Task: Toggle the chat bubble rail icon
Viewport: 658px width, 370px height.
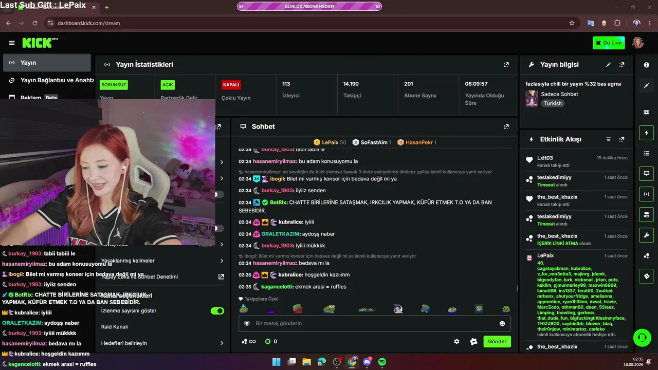Action: pos(647,174)
